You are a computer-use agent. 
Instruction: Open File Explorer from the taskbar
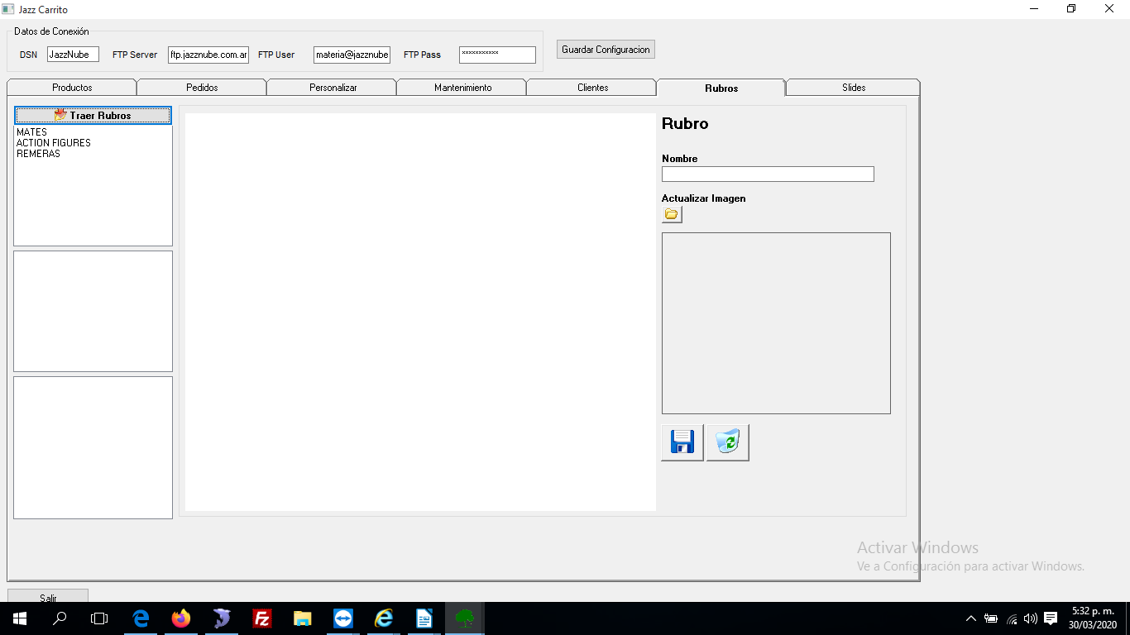coord(303,618)
